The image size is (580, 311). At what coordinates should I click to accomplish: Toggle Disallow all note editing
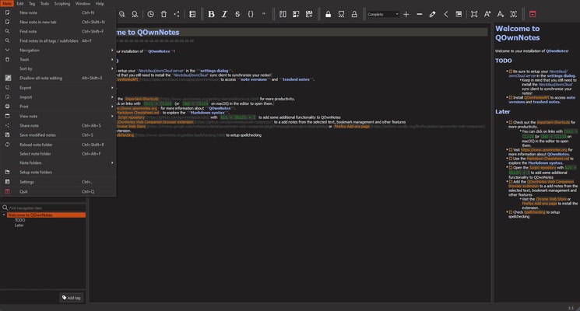click(x=58, y=78)
